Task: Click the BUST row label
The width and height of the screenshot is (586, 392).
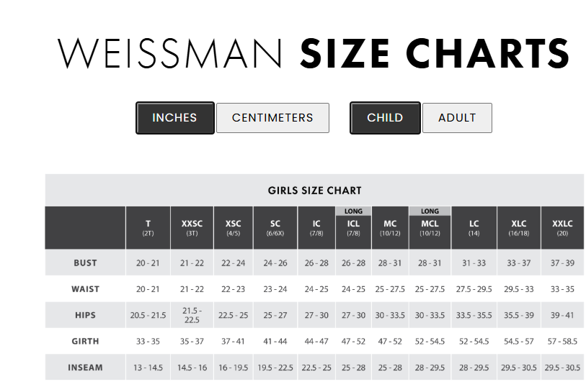Action: pyautogui.click(x=85, y=263)
